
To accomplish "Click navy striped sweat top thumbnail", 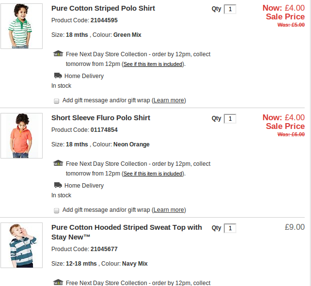I will click(21, 245).
